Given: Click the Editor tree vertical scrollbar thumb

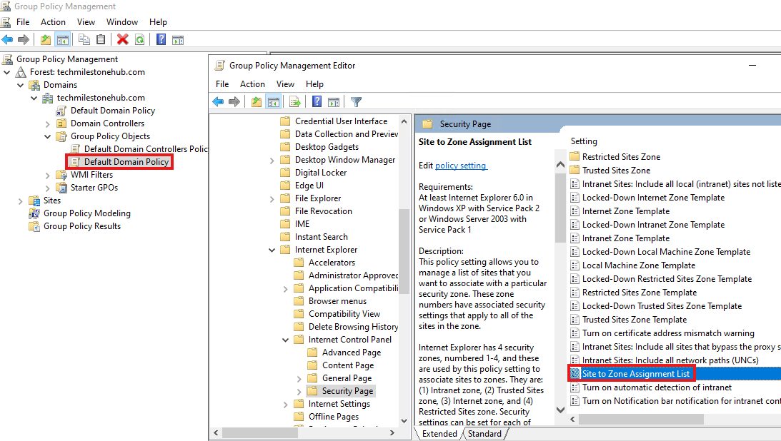Looking at the screenshot, I should (x=404, y=251).
